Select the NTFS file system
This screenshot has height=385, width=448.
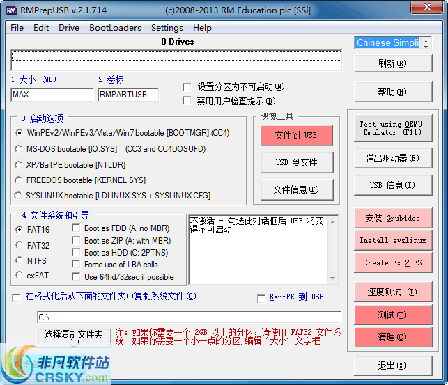[19, 260]
